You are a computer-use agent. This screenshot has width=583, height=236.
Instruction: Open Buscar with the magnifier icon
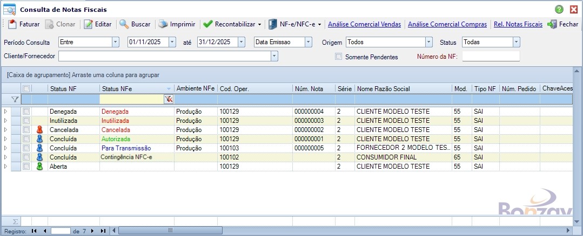(x=124, y=24)
